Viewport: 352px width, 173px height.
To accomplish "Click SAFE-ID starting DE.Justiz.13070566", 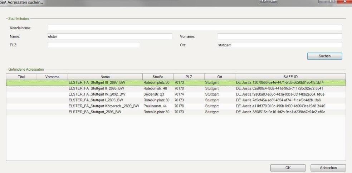I will (280, 83).
